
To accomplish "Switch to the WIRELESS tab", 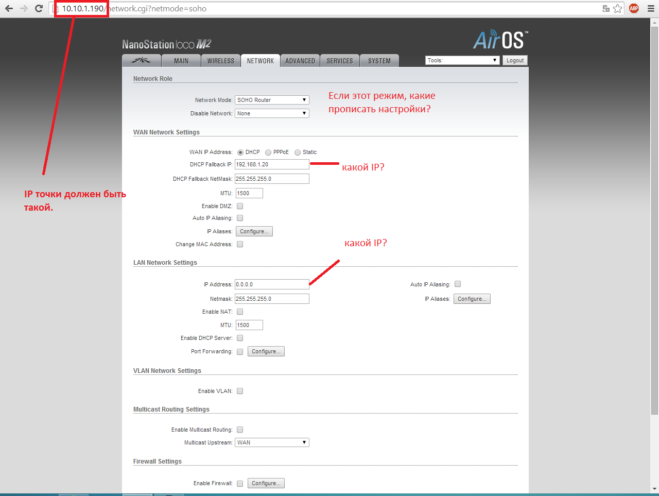I will coord(220,61).
